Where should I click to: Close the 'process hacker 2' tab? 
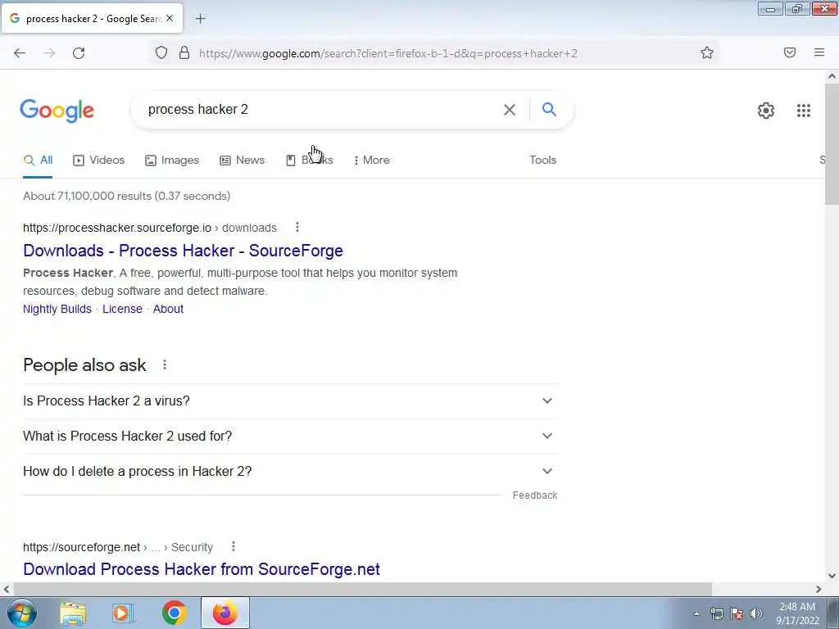pyautogui.click(x=170, y=18)
